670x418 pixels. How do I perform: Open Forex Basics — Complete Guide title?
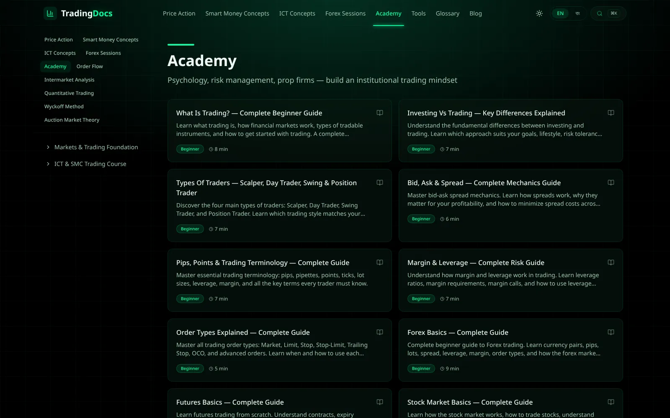coord(458,332)
